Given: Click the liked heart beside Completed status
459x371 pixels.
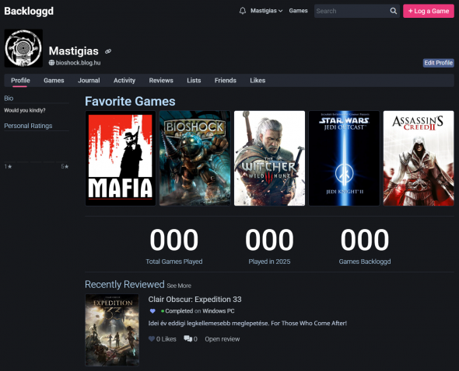Looking at the screenshot, I should (x=152, y=311).
